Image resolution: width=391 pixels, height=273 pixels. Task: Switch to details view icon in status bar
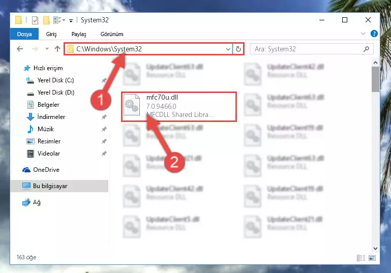point(361,258)
